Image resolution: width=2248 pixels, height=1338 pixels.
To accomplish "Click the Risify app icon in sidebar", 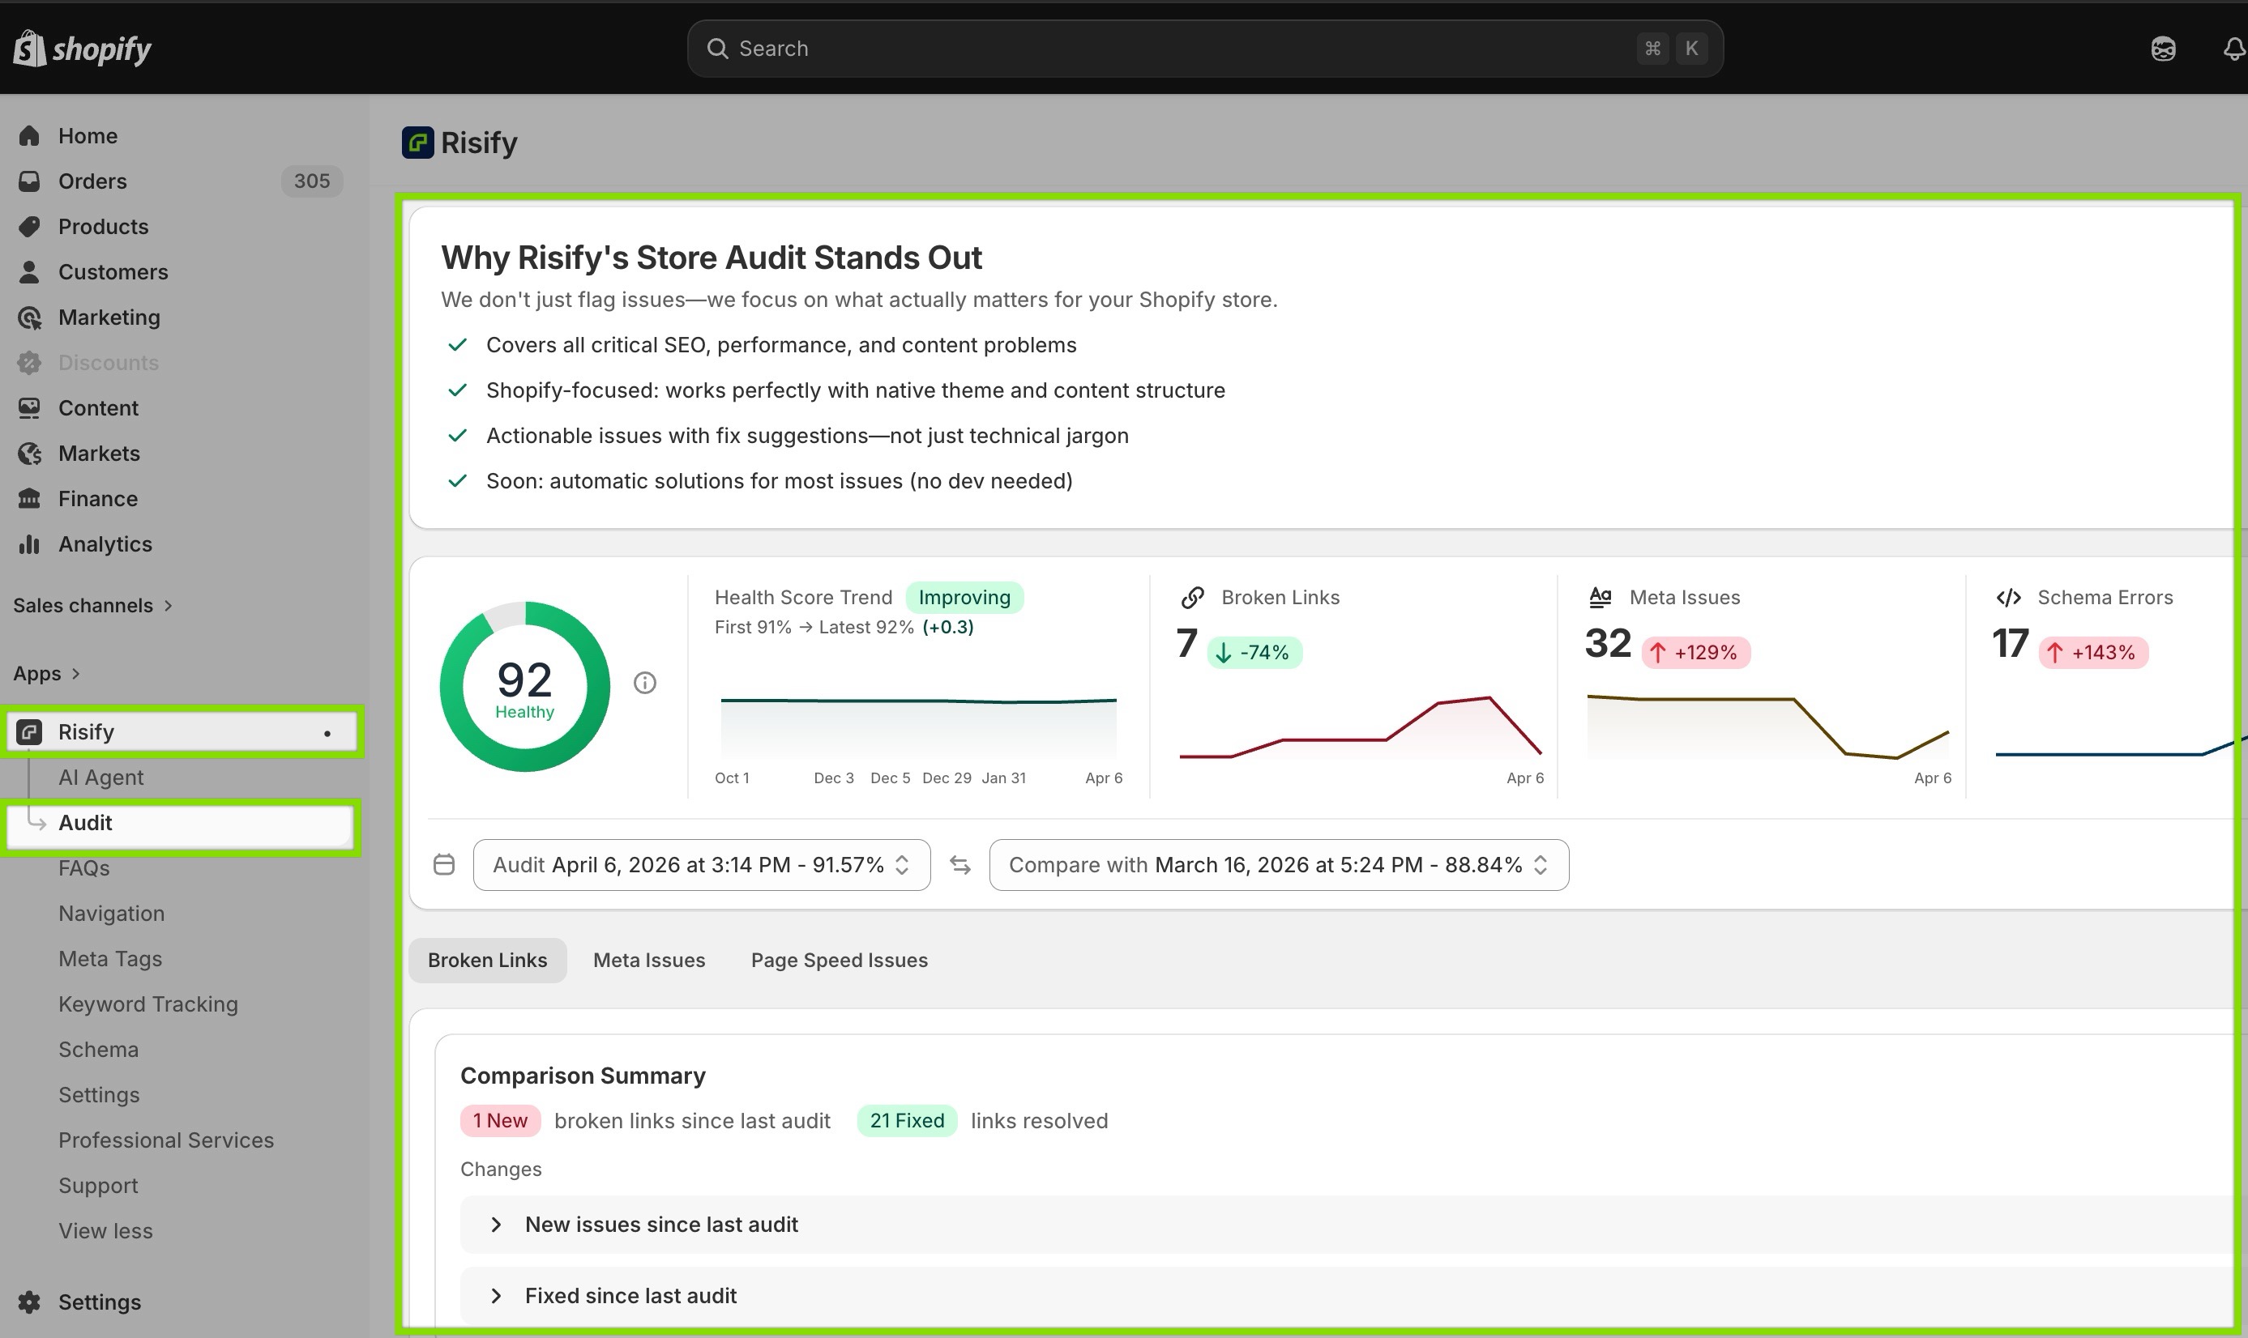I will (x=30, y=732).
